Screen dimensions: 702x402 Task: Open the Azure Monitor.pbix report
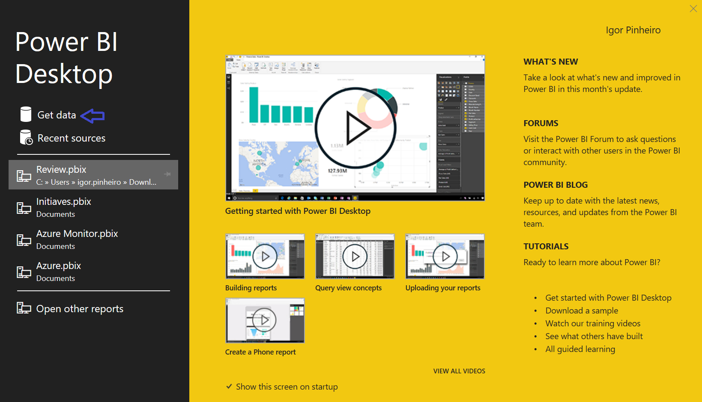point(93,239)
